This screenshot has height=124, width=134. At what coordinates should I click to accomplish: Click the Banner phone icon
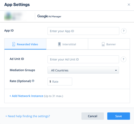pos(103,44)
